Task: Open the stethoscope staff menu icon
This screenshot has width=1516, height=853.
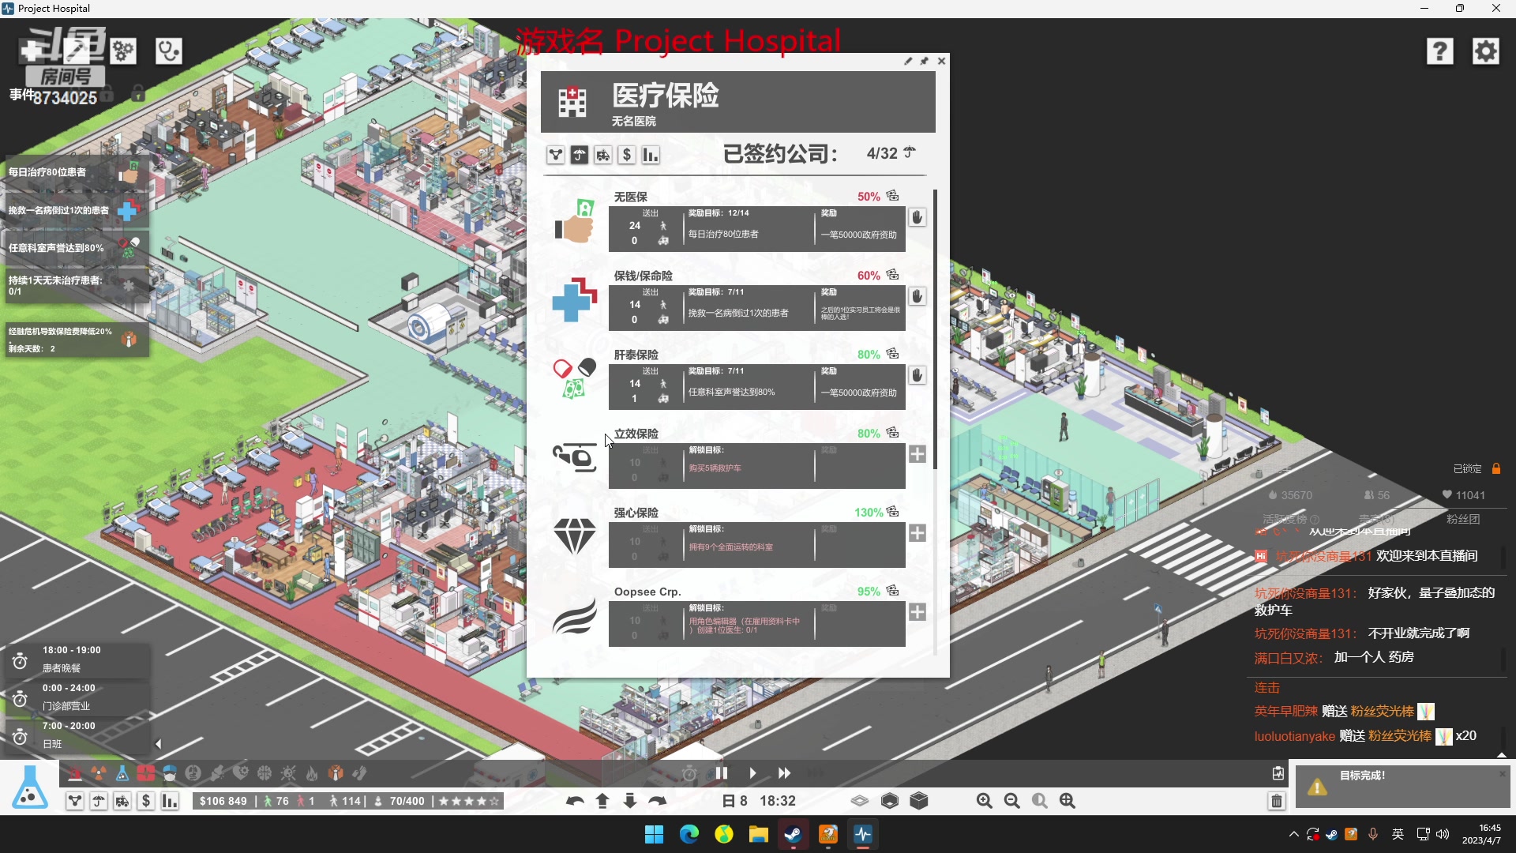Action: (168, 51)
